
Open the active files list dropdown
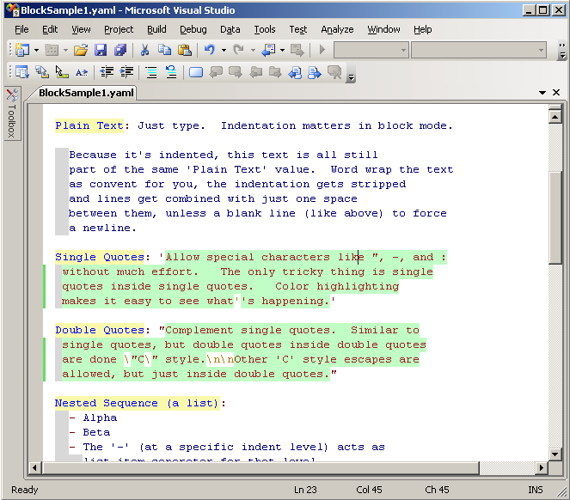pyautogui.click(x=542, y=93)
